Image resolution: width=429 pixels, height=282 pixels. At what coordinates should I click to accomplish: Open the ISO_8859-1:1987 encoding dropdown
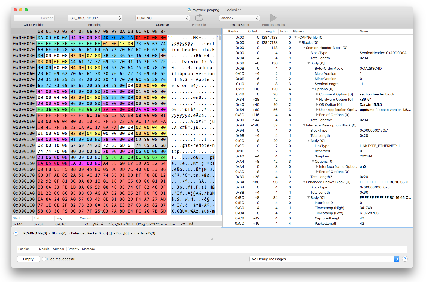point(95,18)
